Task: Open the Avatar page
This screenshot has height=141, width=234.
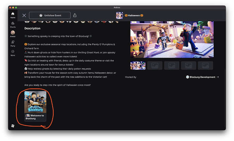Action: pos(13,34)
